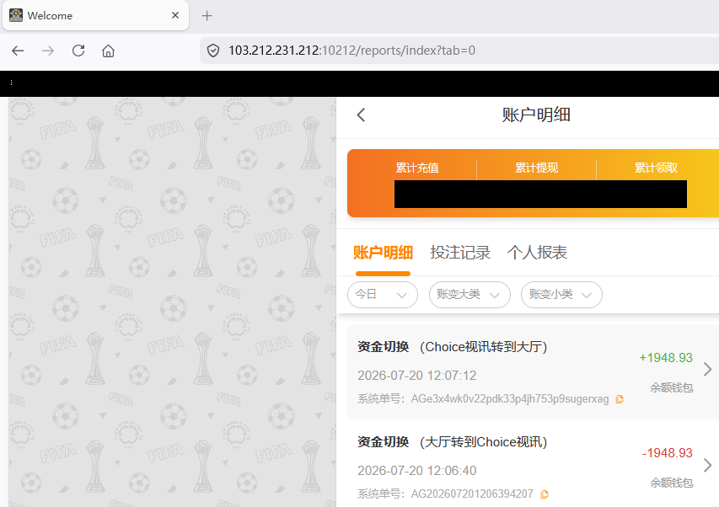Go back from 账户明细 page header
Viewport: 719px width, 507px height.
point(361,115)
